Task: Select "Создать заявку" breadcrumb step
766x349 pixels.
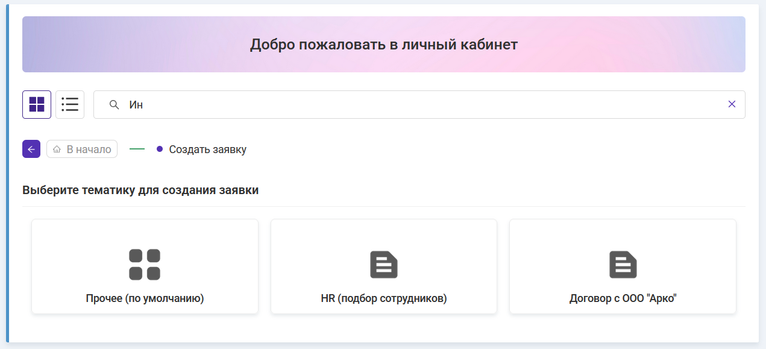Action: click(207, 149)
